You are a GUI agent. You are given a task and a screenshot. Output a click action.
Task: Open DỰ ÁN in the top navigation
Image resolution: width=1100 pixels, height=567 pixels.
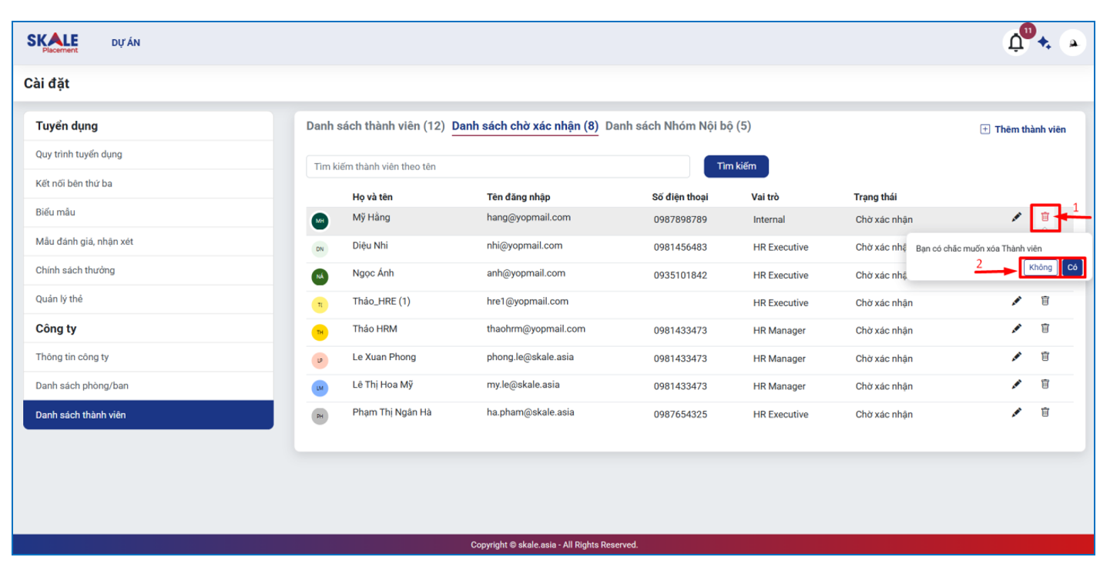pos(126,43)
